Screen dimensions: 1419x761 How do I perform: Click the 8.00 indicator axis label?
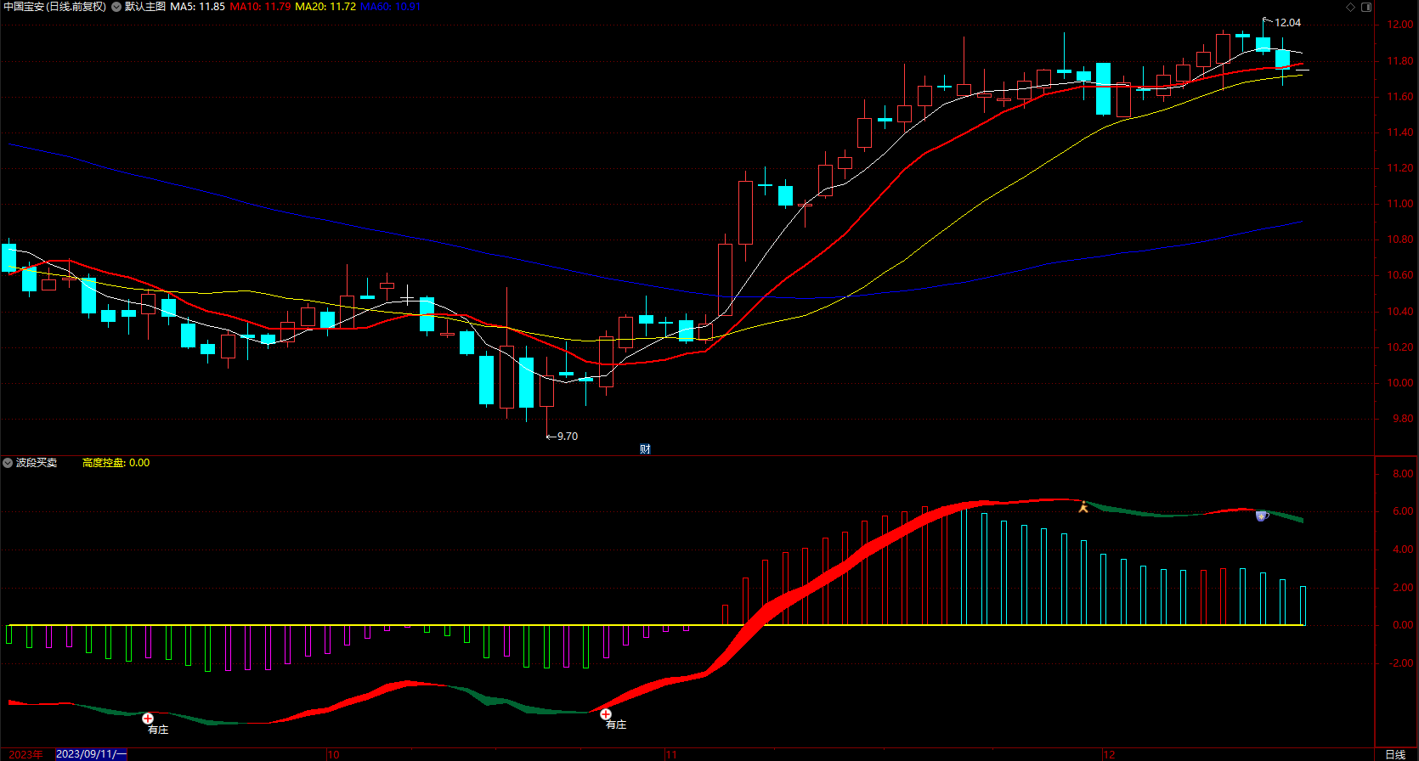point(1403,474)
